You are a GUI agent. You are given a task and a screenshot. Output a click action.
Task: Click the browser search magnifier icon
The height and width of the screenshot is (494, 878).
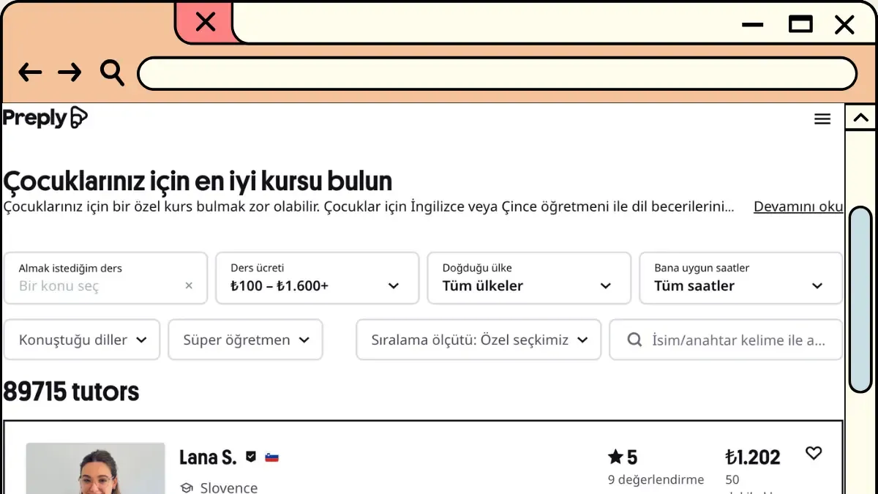pos(112,73)
